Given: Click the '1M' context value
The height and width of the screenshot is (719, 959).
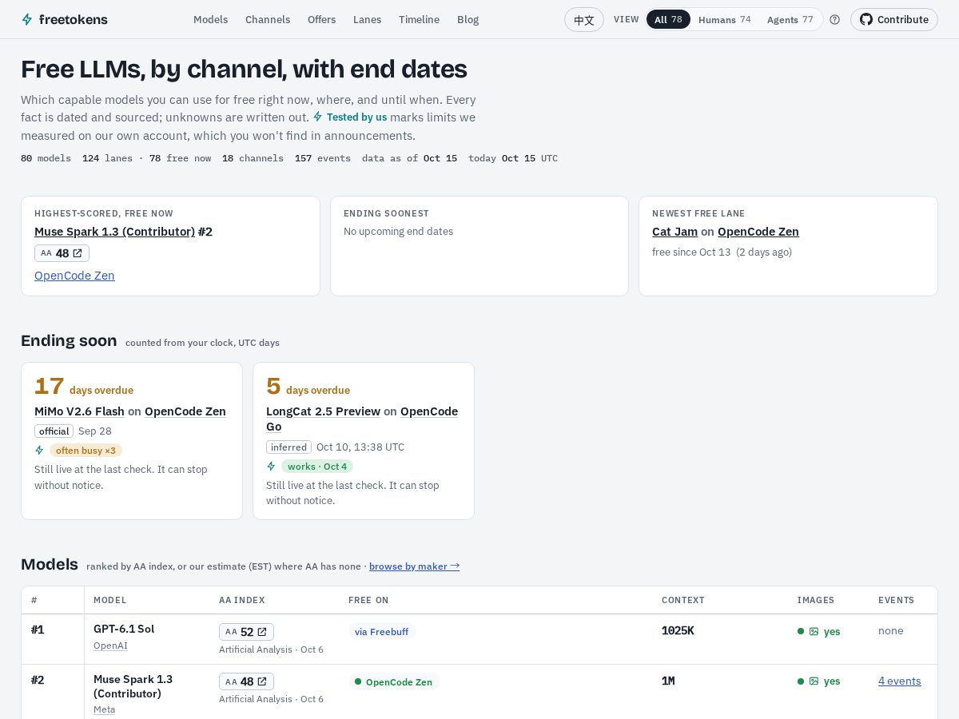Looking at the screenshot, I should coord(668,681).
